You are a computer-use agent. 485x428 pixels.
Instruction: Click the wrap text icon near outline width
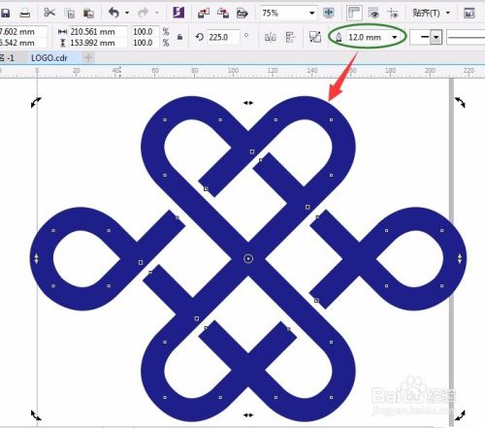[315, 37]
